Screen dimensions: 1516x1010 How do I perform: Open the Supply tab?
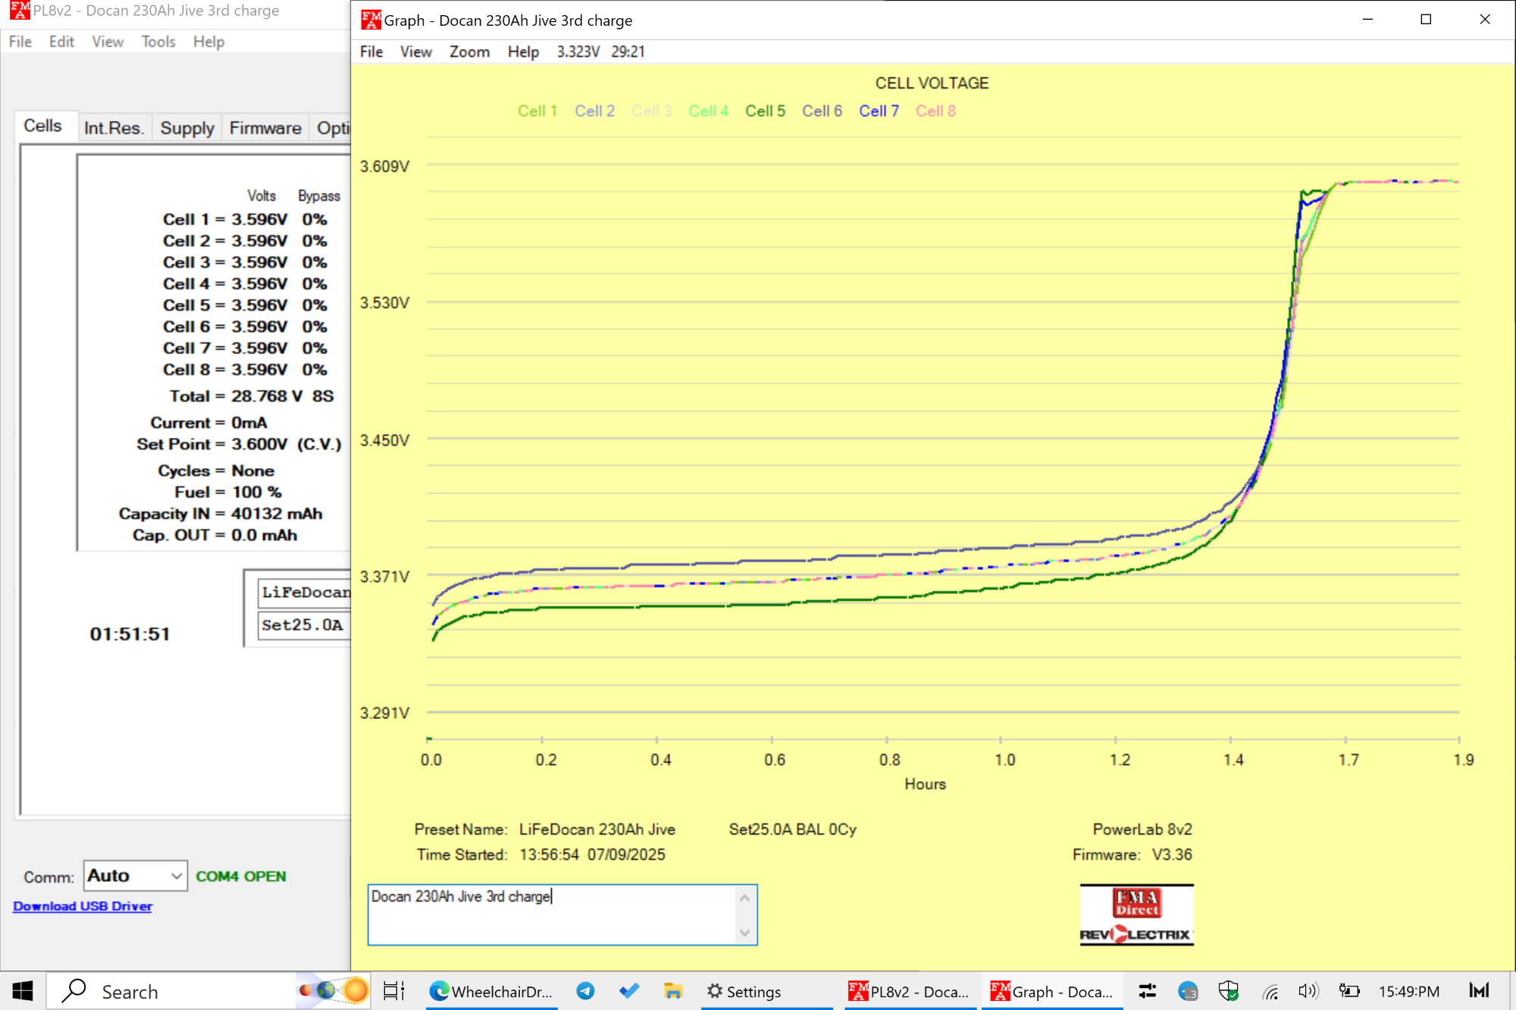(186, 128)
